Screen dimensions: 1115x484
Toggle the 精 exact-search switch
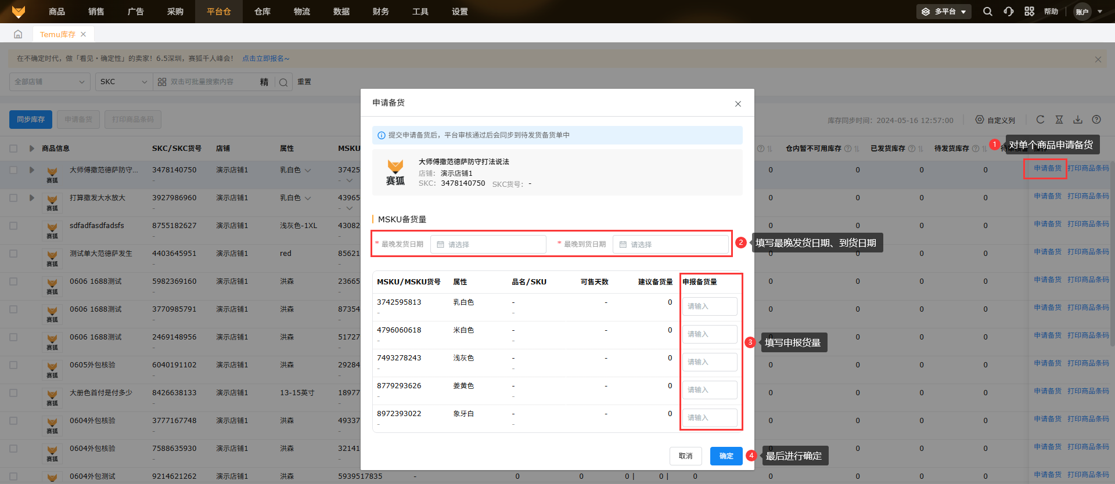pos(264,82)
